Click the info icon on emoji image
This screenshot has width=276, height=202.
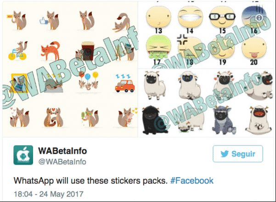pyautogui.click(x=259, y=17)
